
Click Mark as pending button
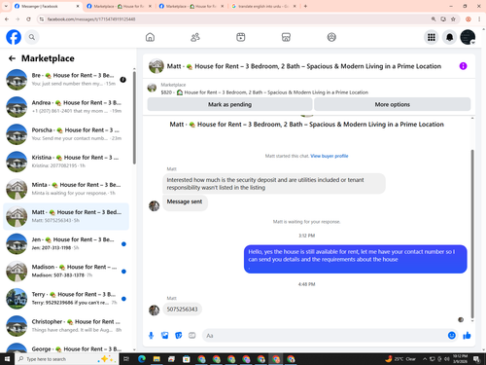pyautogui.click(x=229, y=104)
